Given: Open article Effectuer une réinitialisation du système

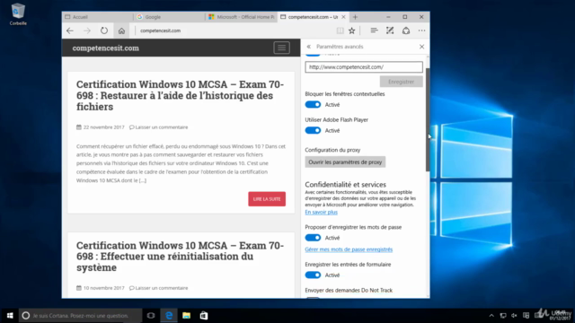Looking at the screenshot, I should (180, 257).
